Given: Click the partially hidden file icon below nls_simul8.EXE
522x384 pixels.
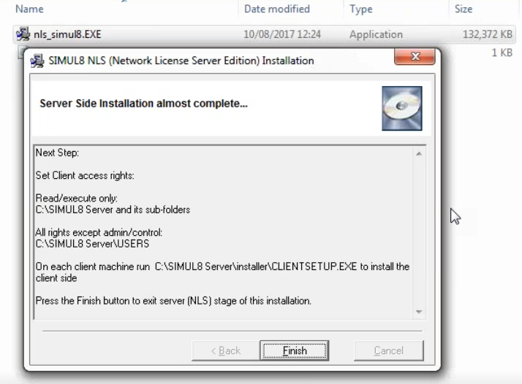Looking at the screenshot, I should coord(20,51).
